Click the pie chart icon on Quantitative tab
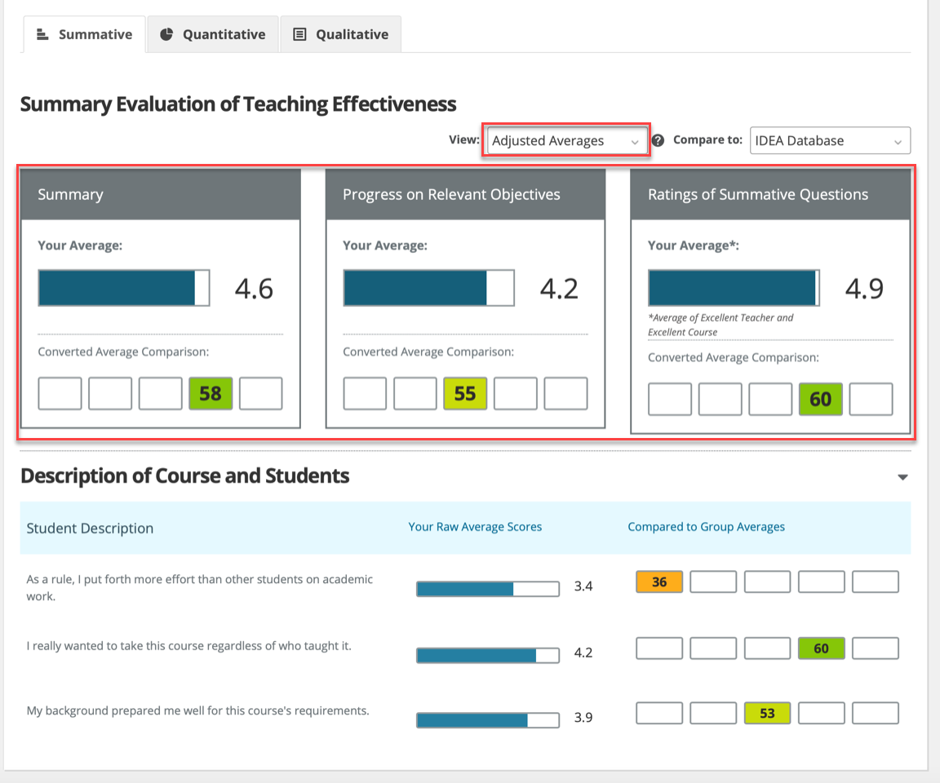Image resolution: width=940 pixels, height=783 pixels. [x=166, y=34]
